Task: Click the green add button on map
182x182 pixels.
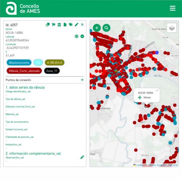Action: point(97,28)
